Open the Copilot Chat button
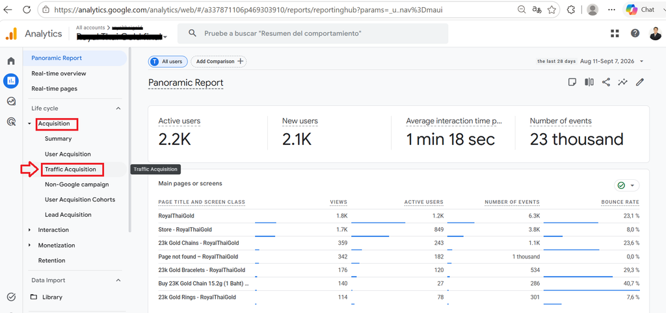 641,9
